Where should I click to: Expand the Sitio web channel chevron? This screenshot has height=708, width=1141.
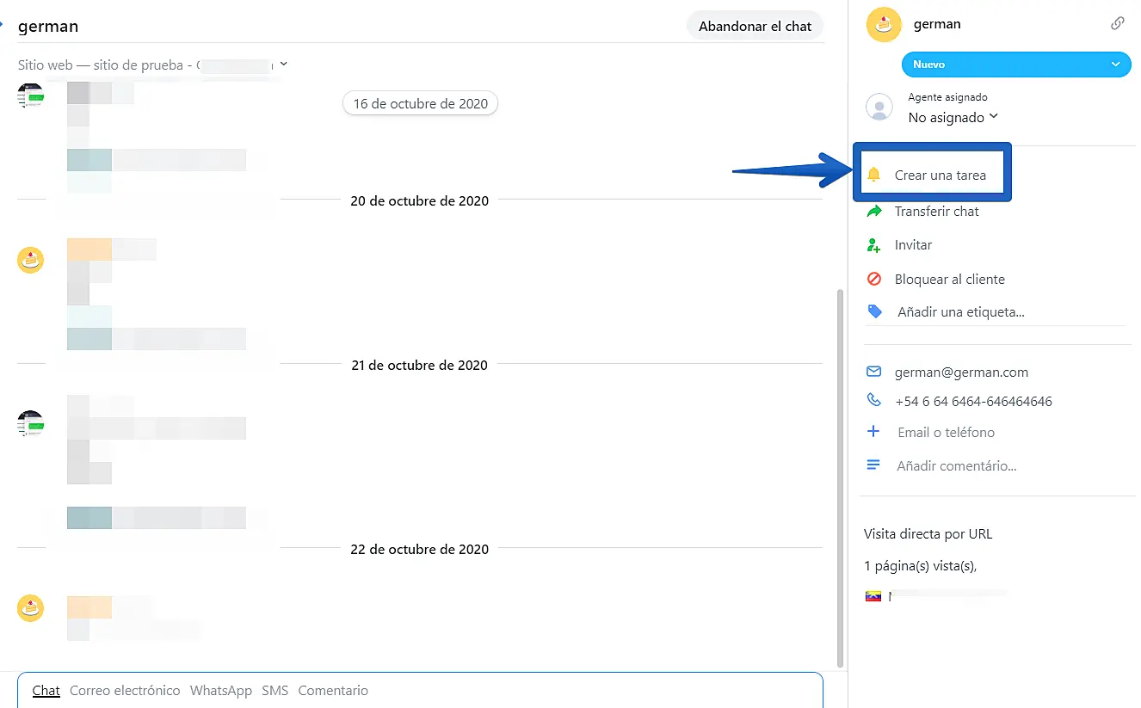coord(284,65)
